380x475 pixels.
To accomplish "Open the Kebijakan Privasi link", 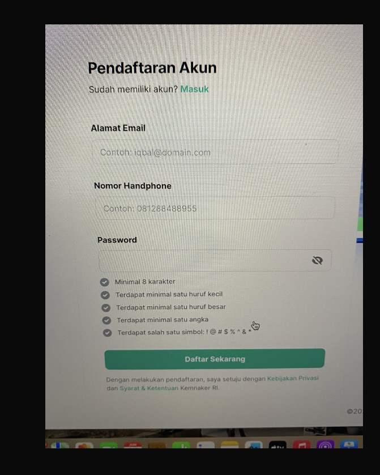I will 293,378.
